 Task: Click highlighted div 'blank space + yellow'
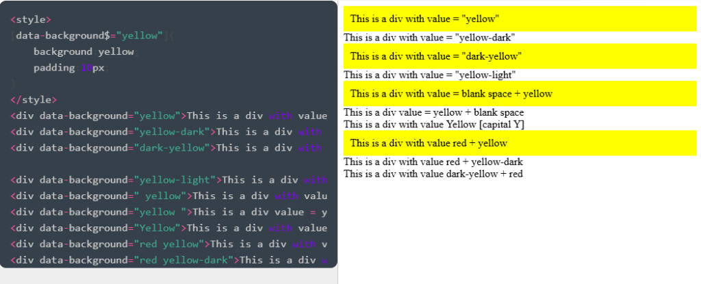(519, 94)
